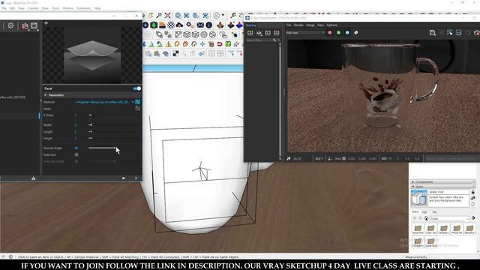Toggle the green channel in Frame Buffer

(x=338, y=33)
